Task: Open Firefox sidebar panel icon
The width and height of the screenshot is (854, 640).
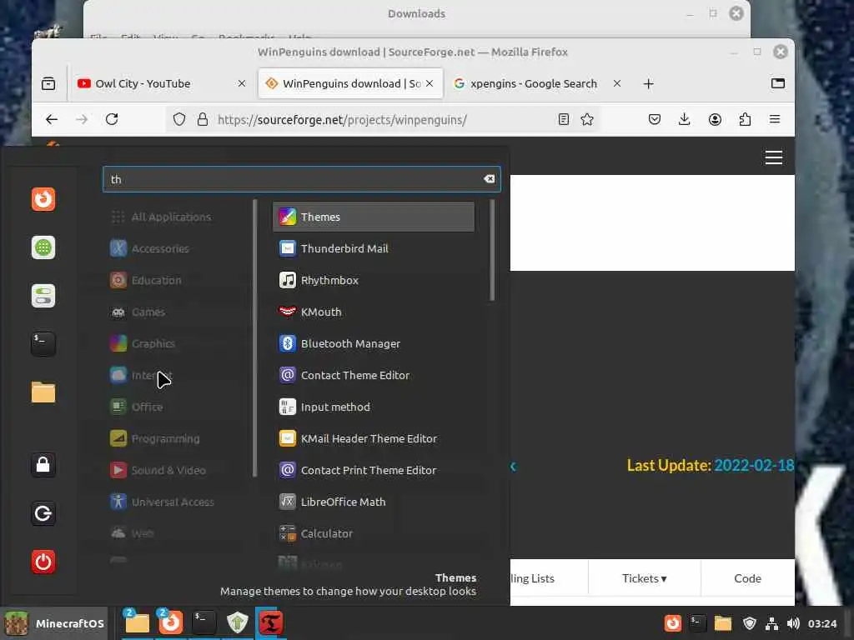Action: [778, 83]
